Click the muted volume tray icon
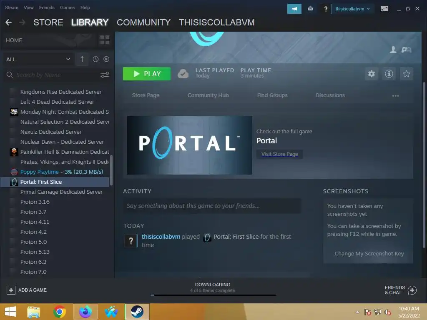427x320 pixels. (388, 312)
